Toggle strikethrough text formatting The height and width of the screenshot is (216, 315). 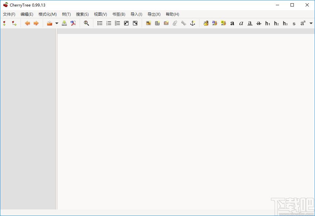pos(259,23)
